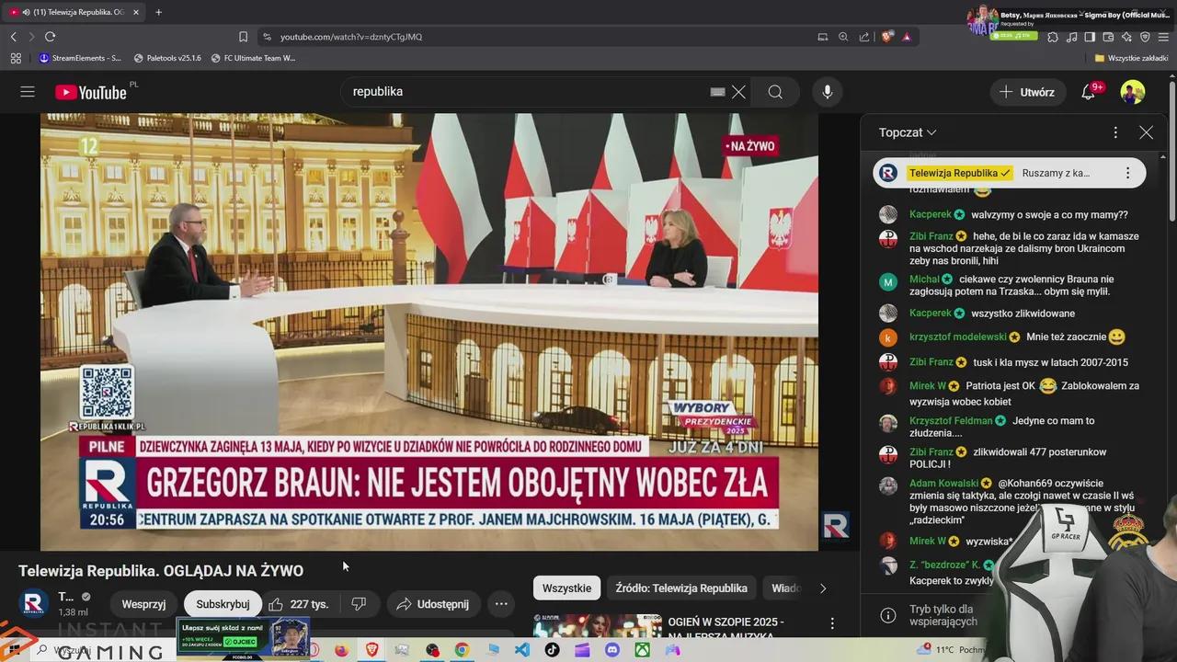
Task: Open media control music note icon
Action: 1071,37
